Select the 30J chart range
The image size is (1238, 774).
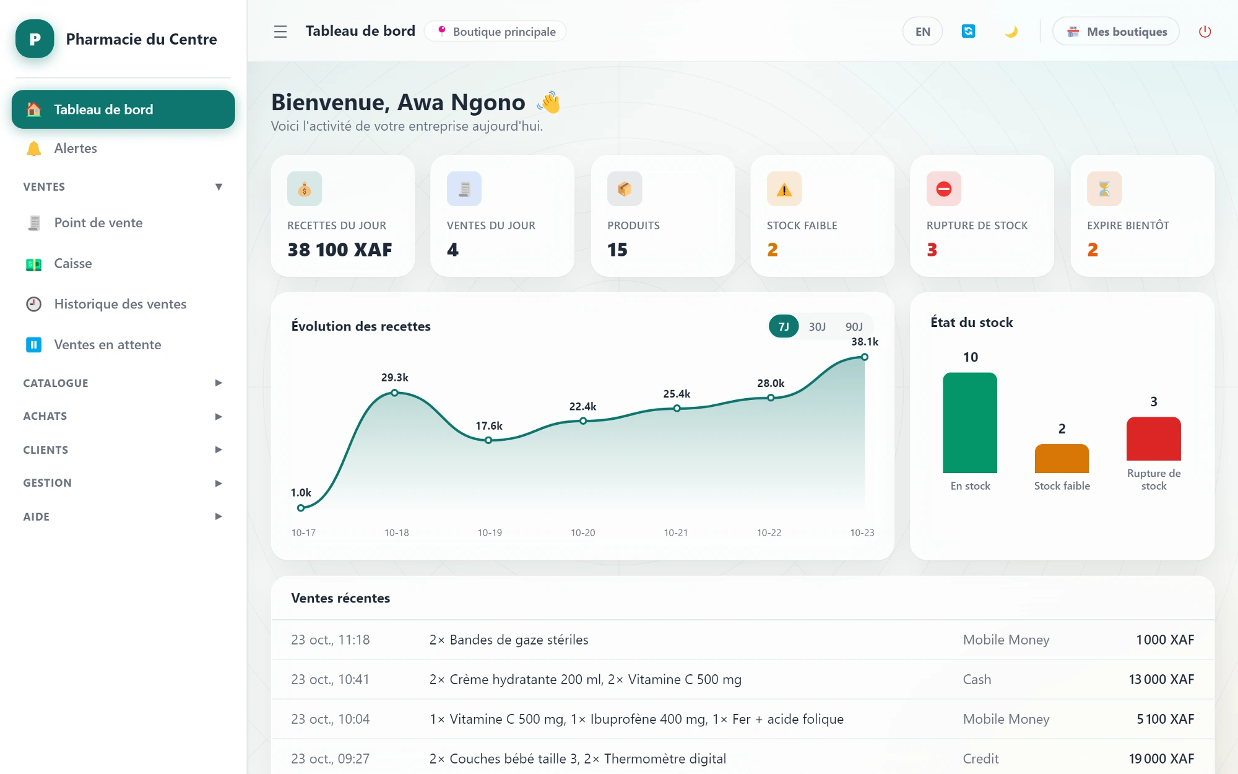coord(817,326)
